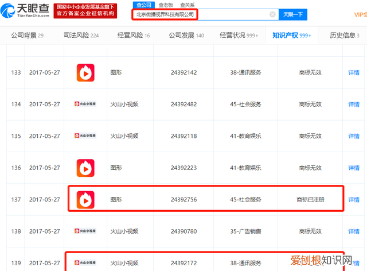Click the TianYanCha logo
367x271 pixels.
tap(25, 10)
